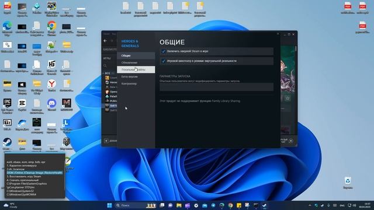Open the Steam desktop shortcut
The image size is (374, 210).
pos(7,144)
